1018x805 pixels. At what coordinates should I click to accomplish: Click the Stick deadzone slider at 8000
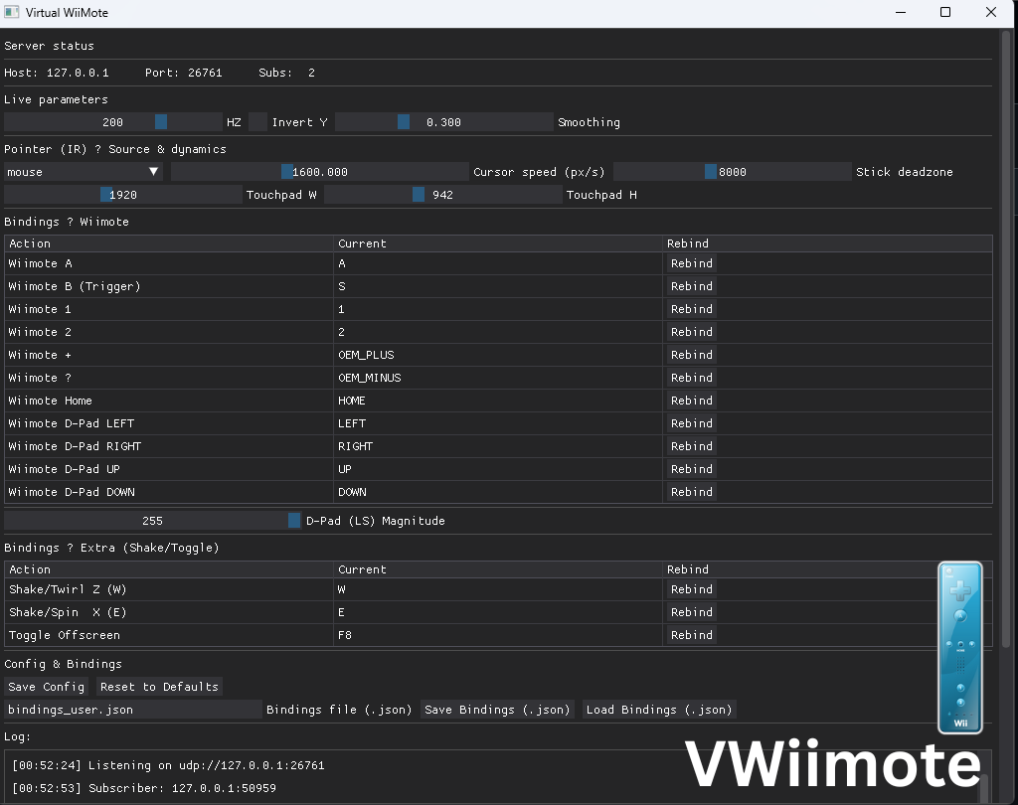coord(733,172)
